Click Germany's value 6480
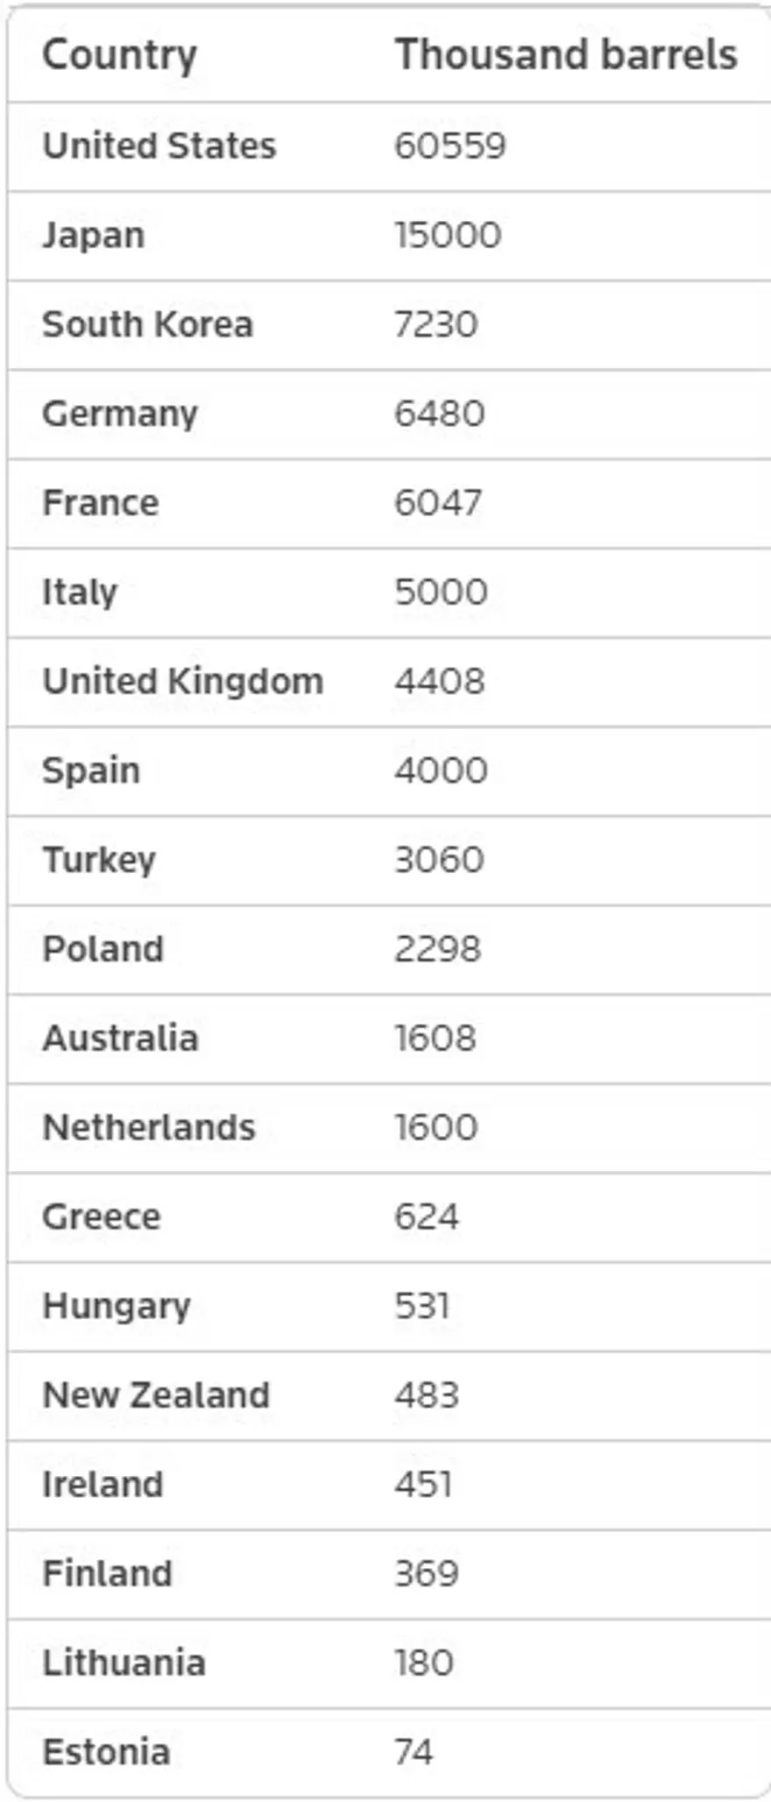 pyautogui.click(x=439, y=414)
